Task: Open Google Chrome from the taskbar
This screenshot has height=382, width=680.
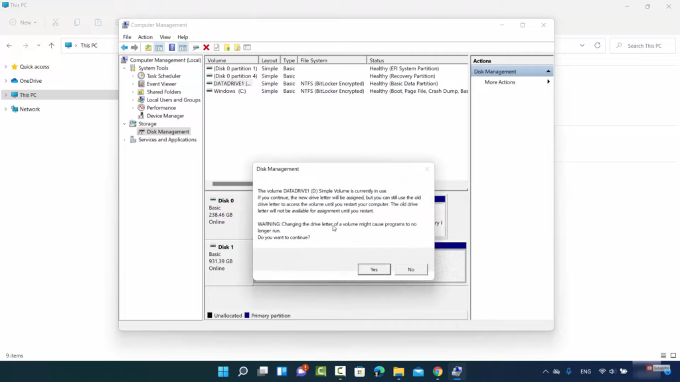Action: pos(438,371)
